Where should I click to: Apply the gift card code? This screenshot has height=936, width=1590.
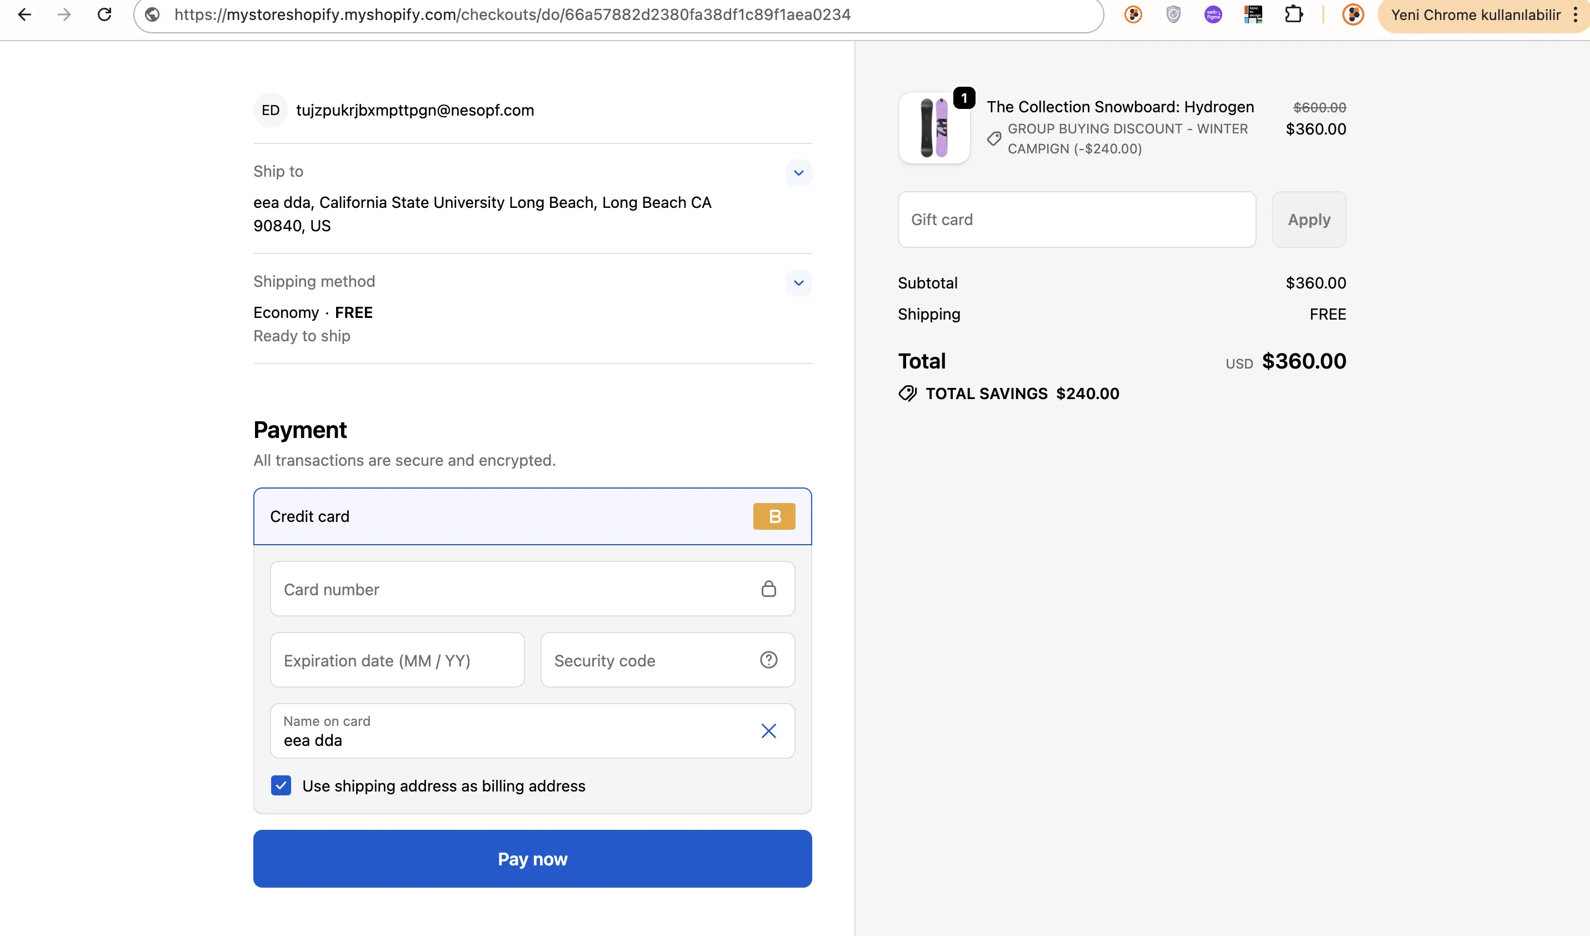coord(1308,219)
